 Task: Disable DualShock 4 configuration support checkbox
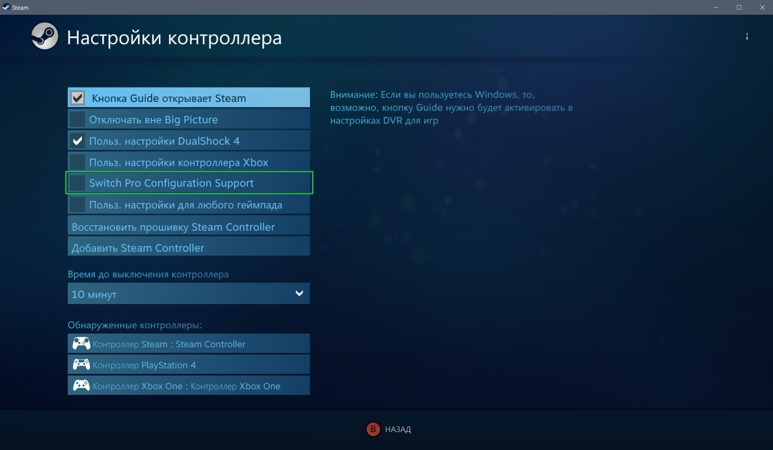78,140
